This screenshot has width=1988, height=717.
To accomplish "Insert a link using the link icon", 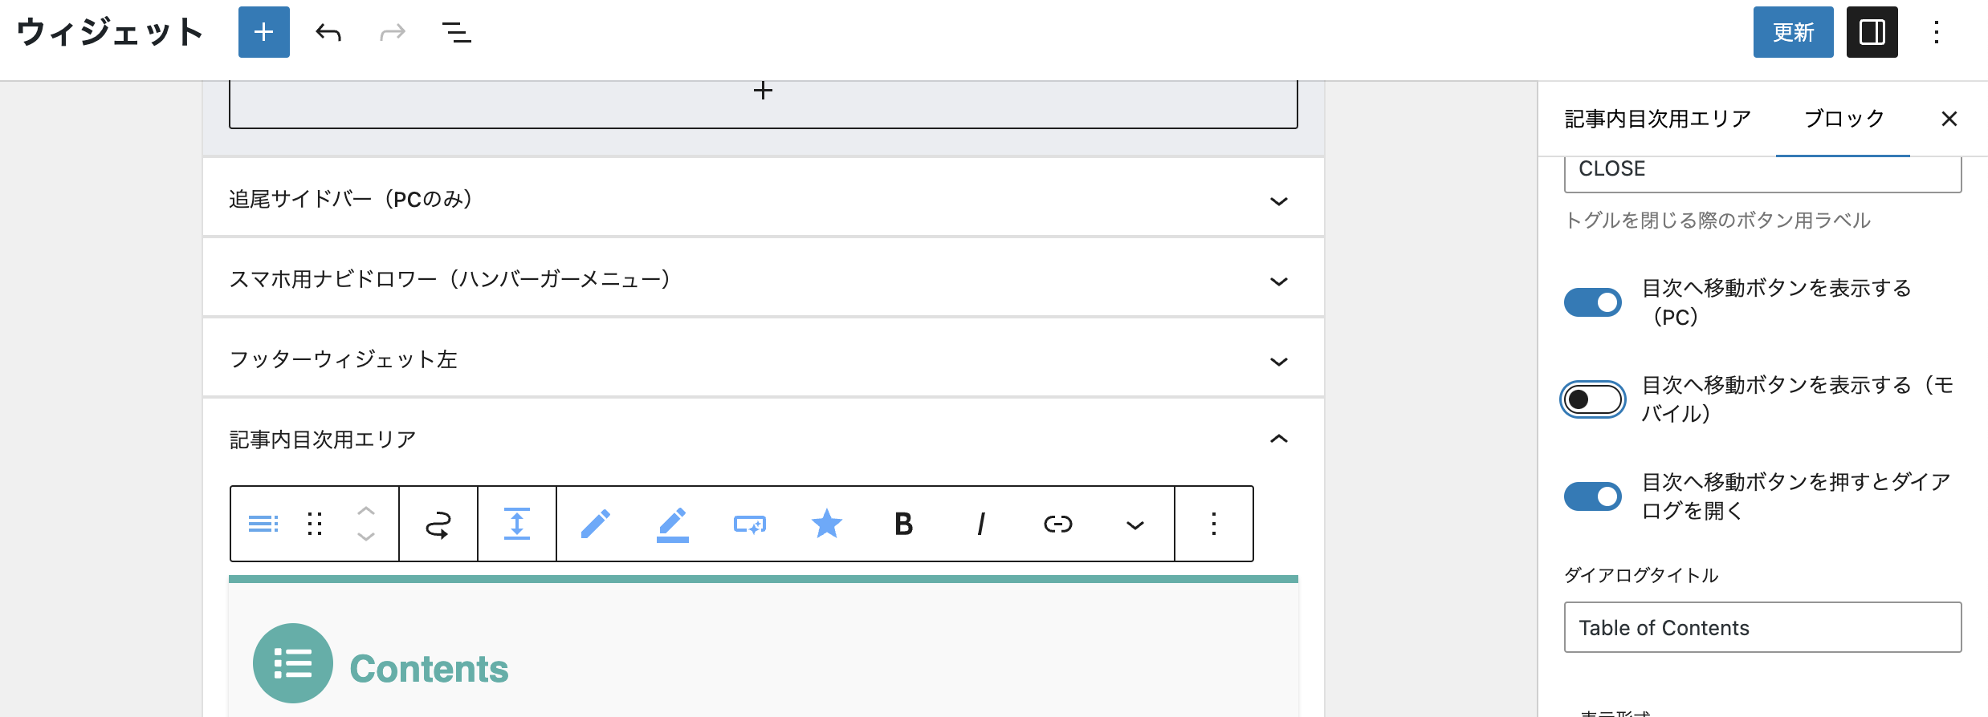I will click(x=1057, y=524).
